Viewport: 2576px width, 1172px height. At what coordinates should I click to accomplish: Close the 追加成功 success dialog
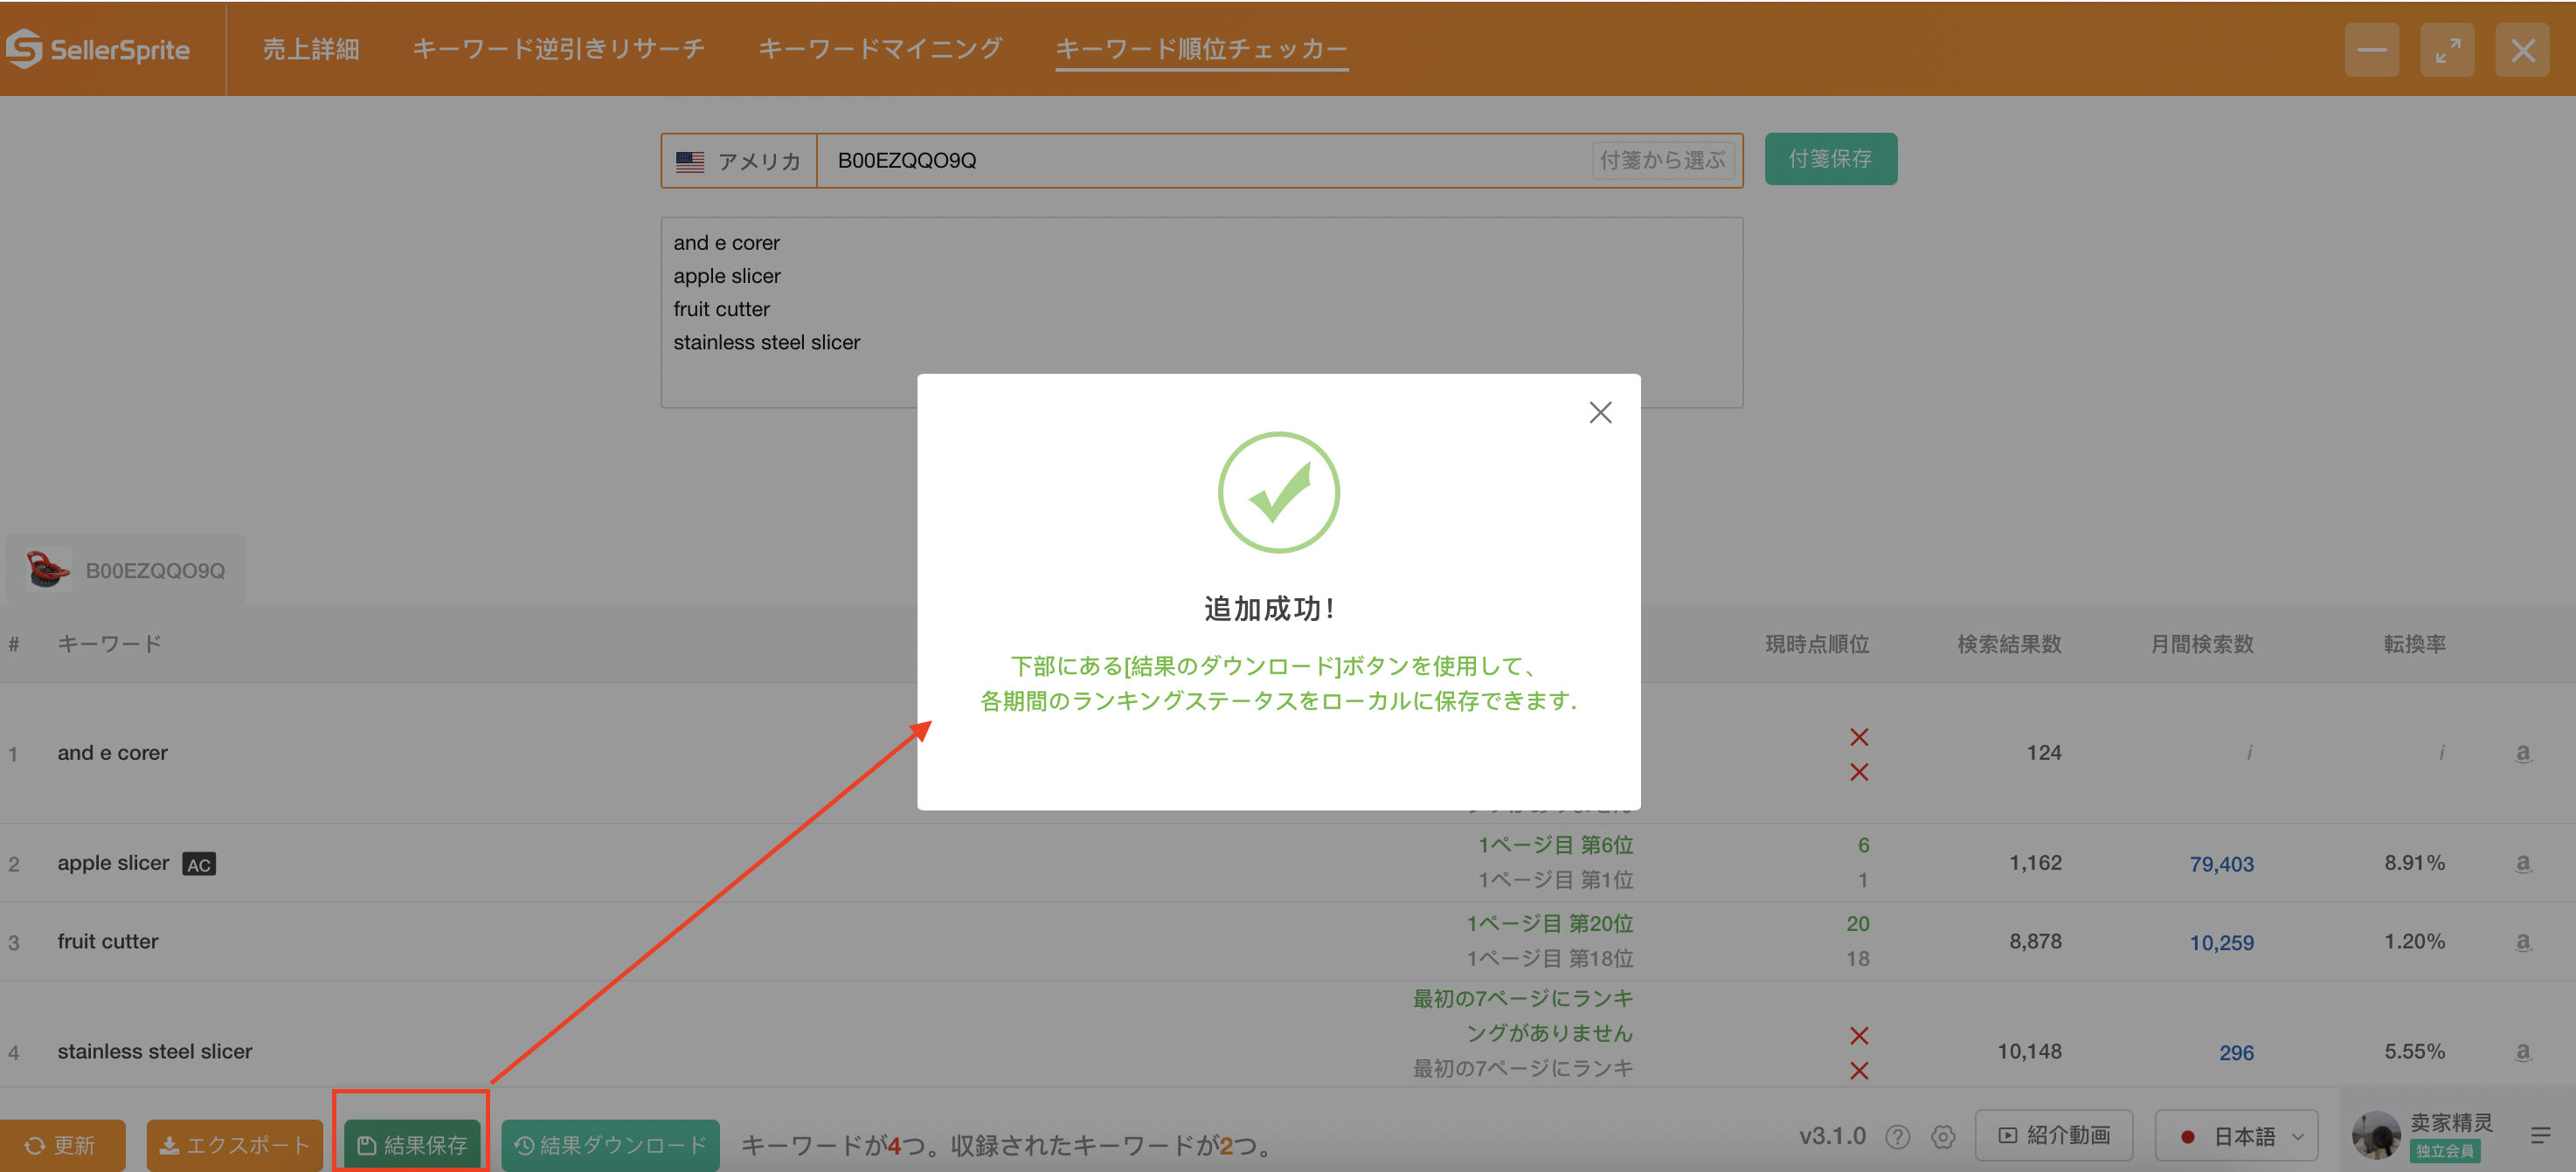click(1600, 413)
